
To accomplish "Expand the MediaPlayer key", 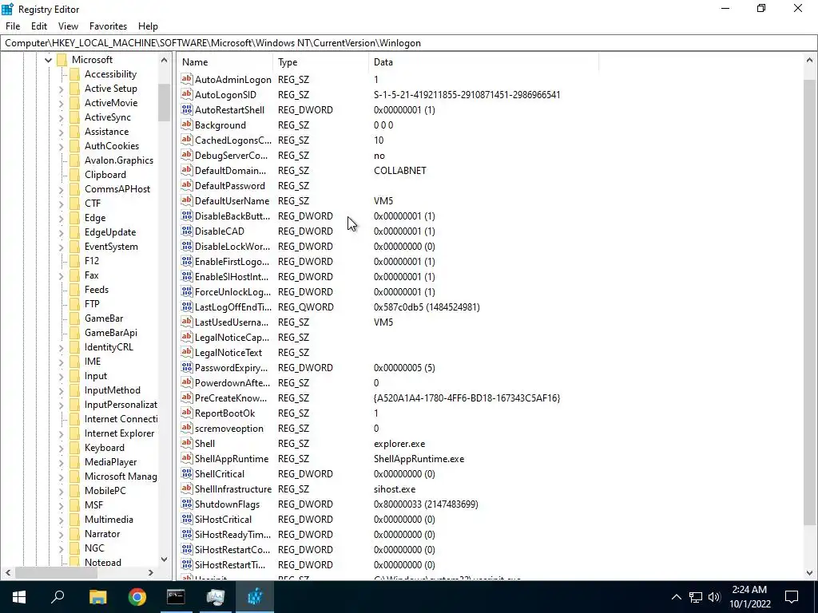I will [x=61, y=462].
